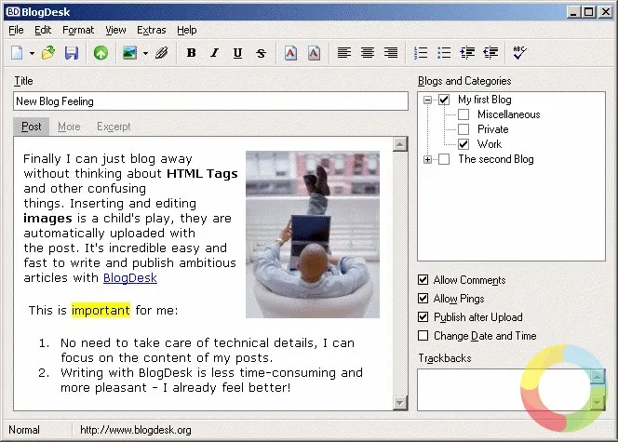Insert a bulleted list

pos(444,52)
